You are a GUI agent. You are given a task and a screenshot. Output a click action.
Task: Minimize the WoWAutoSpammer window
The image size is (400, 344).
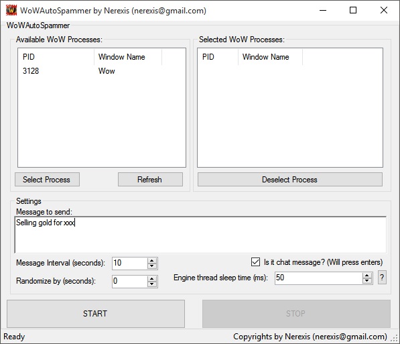click(x=323, y=10)
